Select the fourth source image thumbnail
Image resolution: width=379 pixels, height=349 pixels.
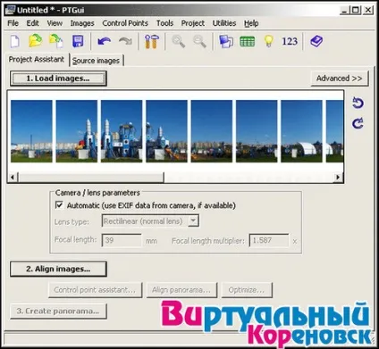click(x=166, y=131)
